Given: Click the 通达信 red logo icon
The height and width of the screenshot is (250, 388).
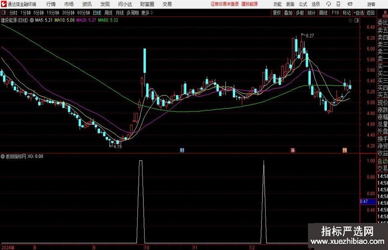Looking at the screenshot, I should pos(4,4).
